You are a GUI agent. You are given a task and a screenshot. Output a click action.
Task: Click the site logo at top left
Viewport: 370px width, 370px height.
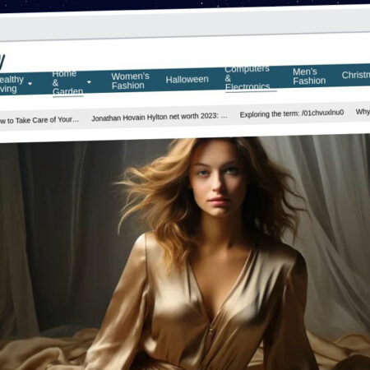(x=2, y=61)
